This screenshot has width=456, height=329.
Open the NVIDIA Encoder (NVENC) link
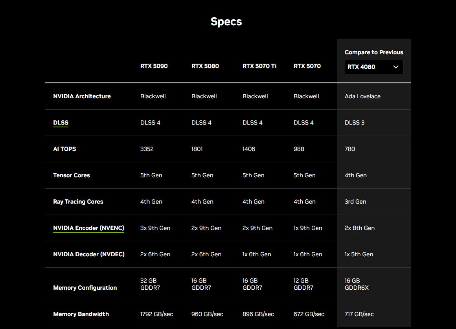point(88,228)
